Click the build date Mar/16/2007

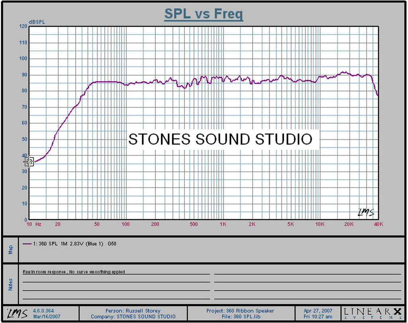coord(47,317)
